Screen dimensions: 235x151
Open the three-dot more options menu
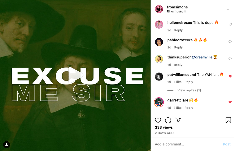click(x=228, y=9)
